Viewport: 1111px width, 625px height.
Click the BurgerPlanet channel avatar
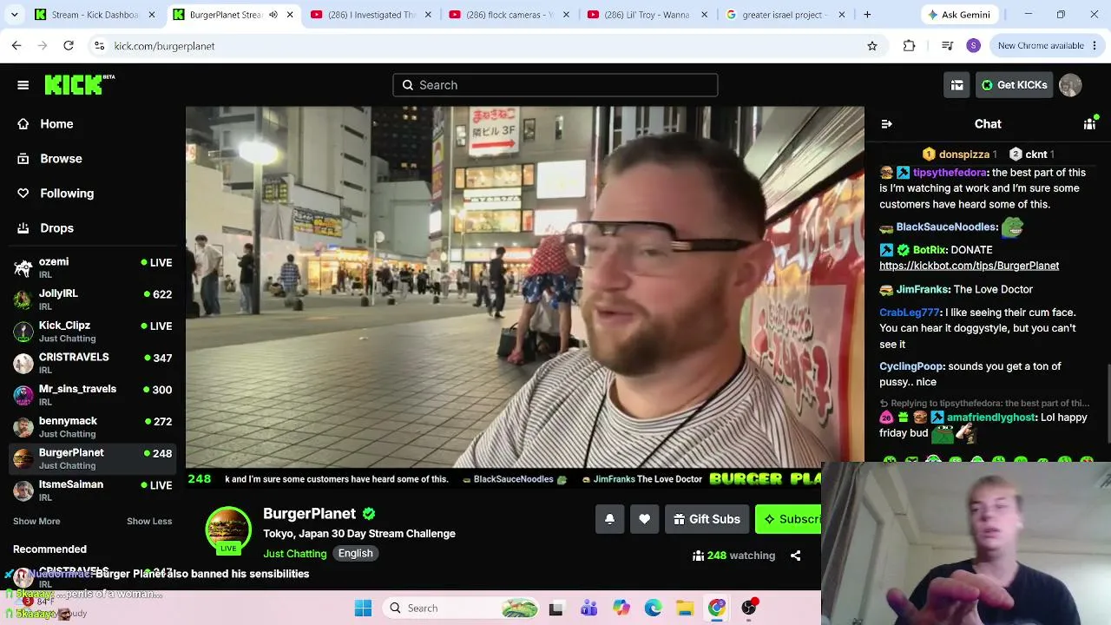click(228, 530)
